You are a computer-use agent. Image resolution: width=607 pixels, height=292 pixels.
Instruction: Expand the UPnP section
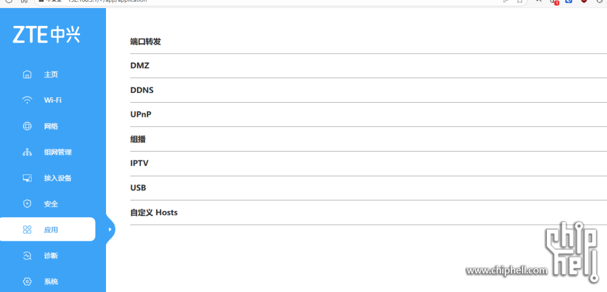141,114
